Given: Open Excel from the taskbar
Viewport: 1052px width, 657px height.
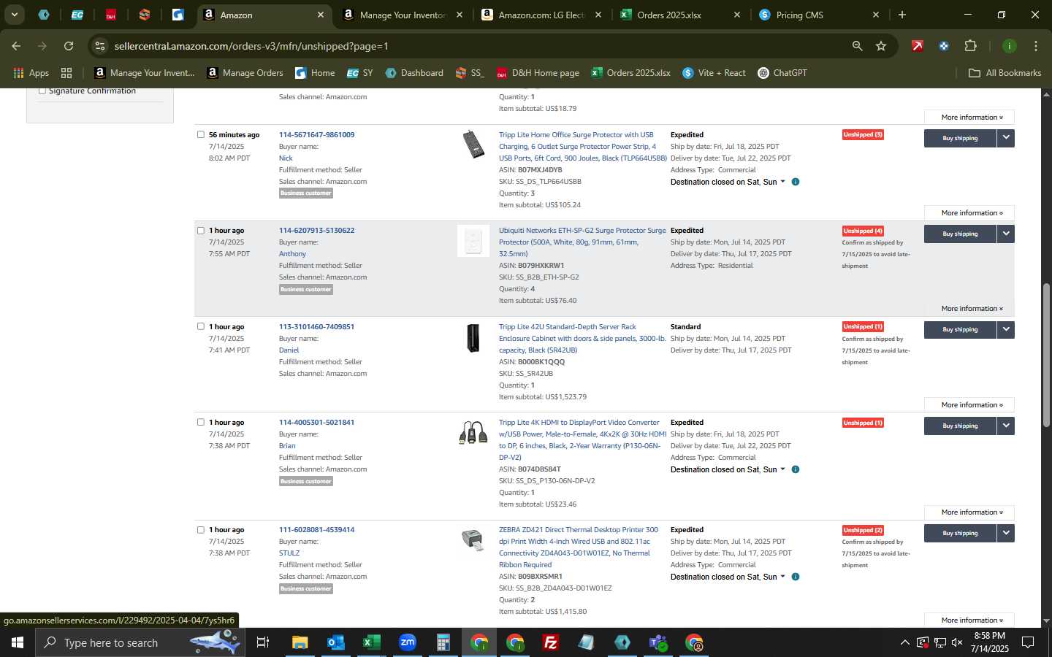Looking at the screenshot, I should 371,642.
